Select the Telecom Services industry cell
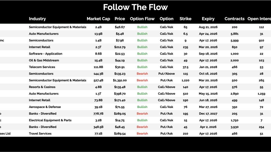 tap(42, 67)
